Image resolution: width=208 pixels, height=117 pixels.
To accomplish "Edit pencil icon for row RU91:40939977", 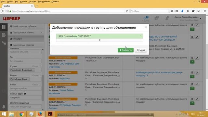I will [197, 99].
